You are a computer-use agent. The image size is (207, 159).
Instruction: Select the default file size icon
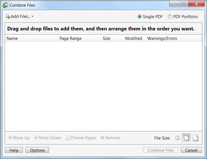click(186, 138)
